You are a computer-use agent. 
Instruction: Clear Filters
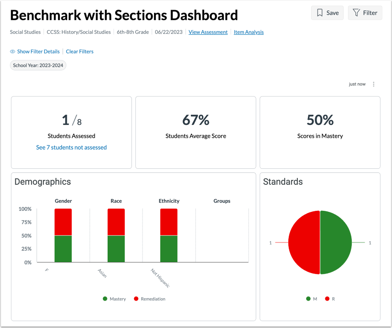click(80, 52)
